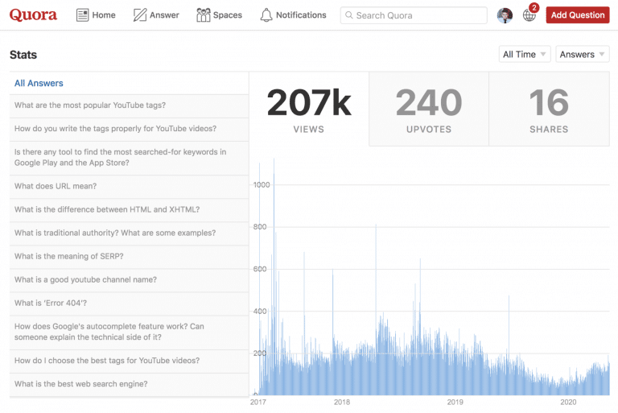Click the 2019 label on chart axis
Screen dimensions: 618x413
(455, 402)
